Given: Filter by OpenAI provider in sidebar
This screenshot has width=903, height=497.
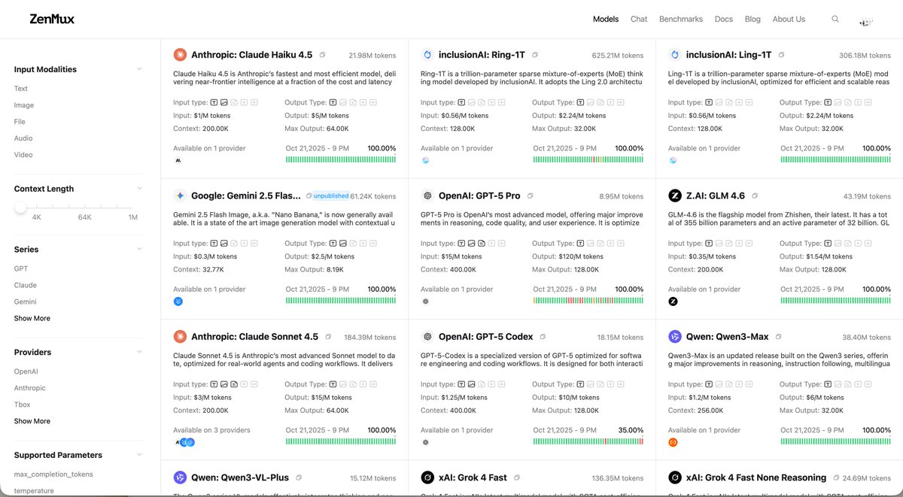Looking at the screenshot, I should [x=26, y=371].
